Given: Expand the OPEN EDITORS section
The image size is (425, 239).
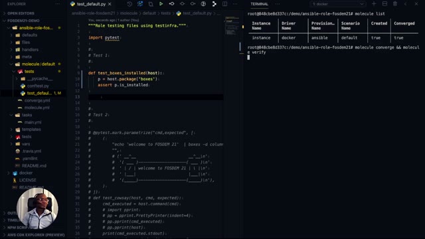Looking at the screenshot, I should click(x=21, y=13).
